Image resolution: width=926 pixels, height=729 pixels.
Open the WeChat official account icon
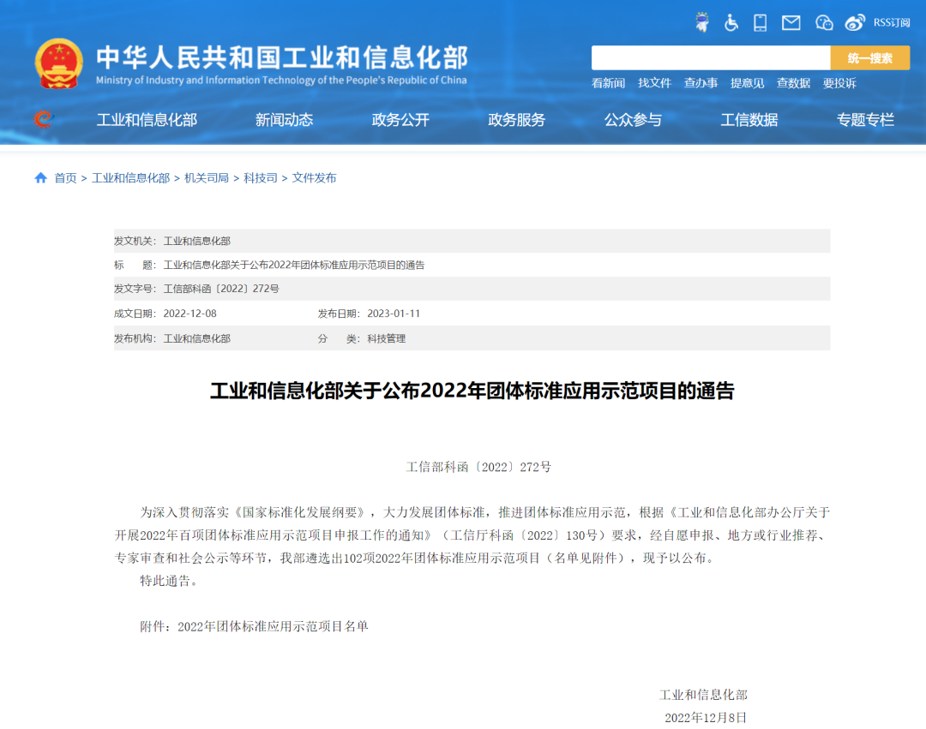tap(823, 22)
